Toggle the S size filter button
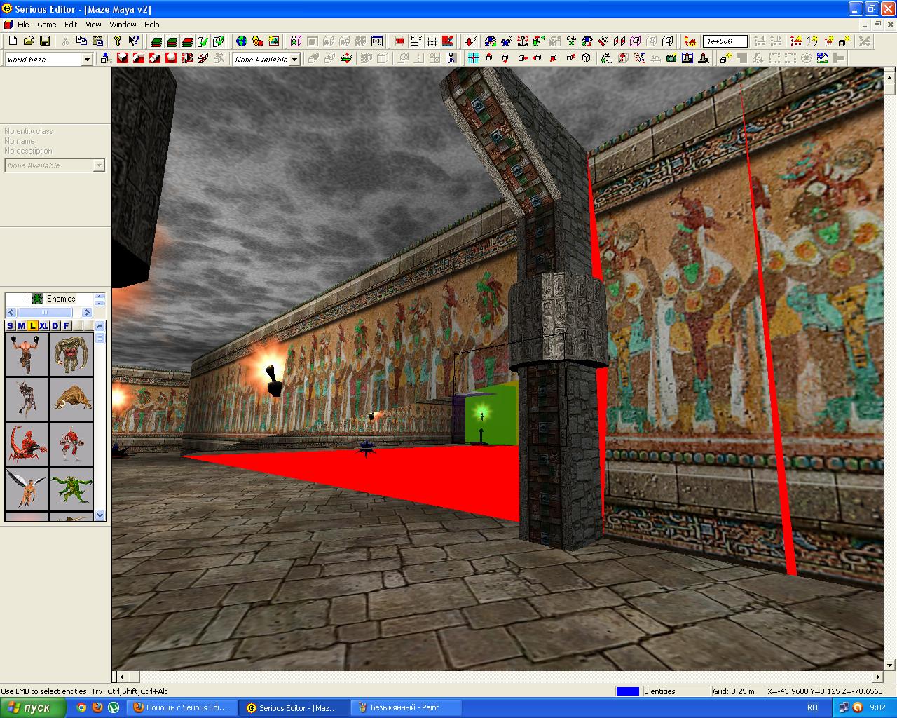This screenshot has height=718, width=897. (10, 326)
